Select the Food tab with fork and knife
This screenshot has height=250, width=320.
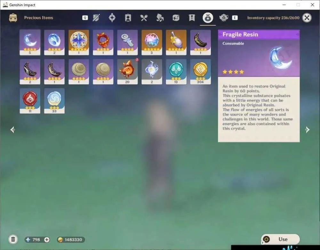(x=144, y=18)
